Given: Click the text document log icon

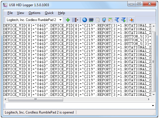Looking at the screenshot, I should coord(98,20).
